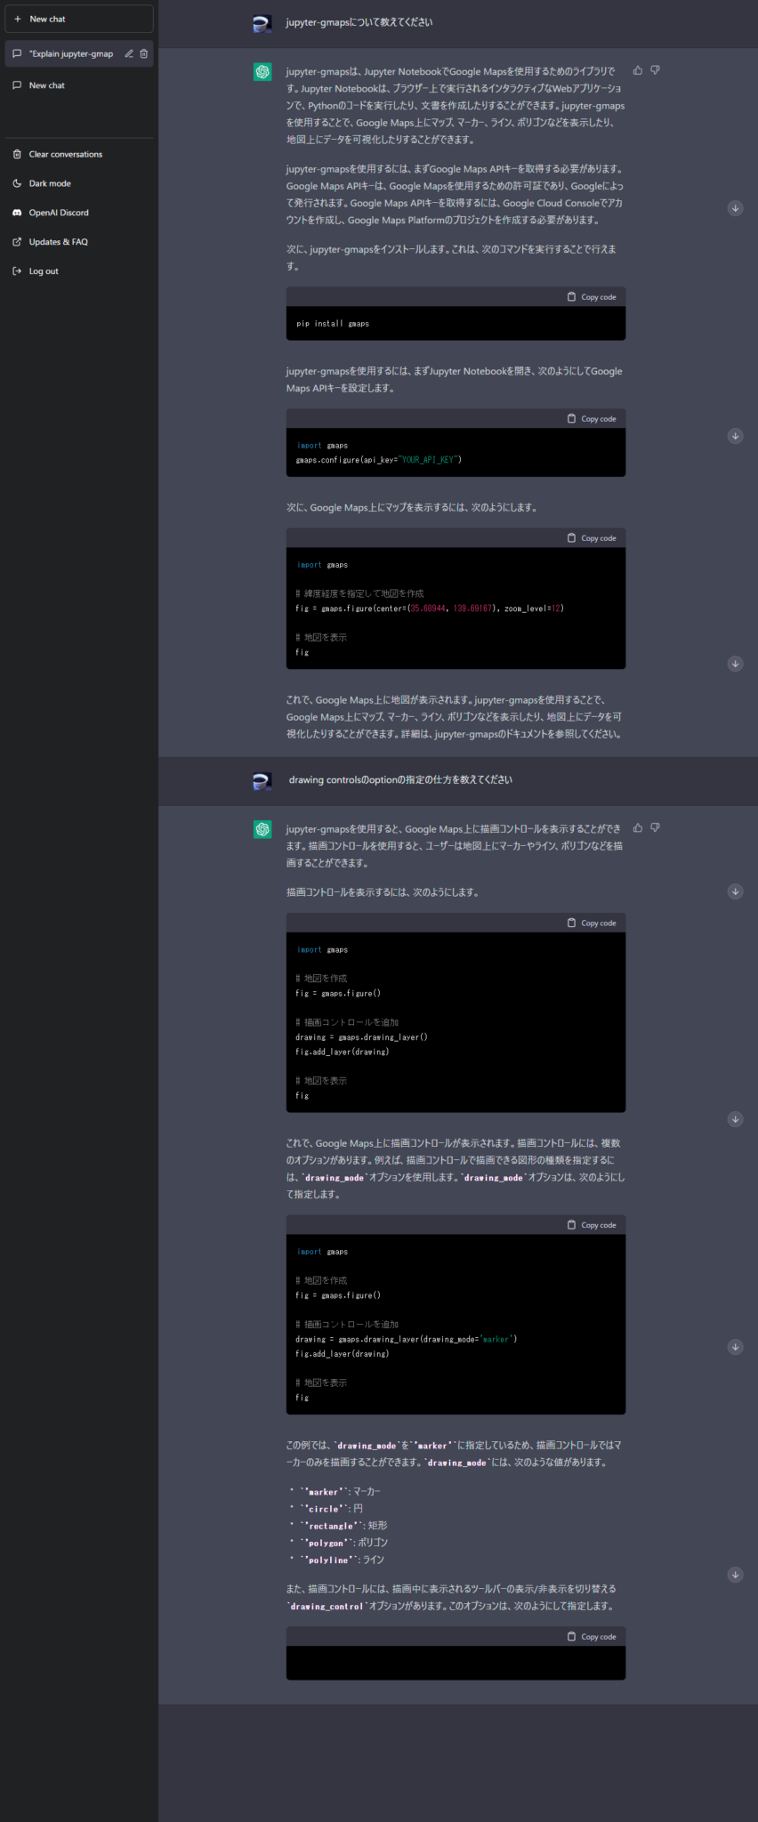Open Updates & FAQ
The height and width of the screenshot is (1822, 758).
pyautogui.click(x=79, y=242)
